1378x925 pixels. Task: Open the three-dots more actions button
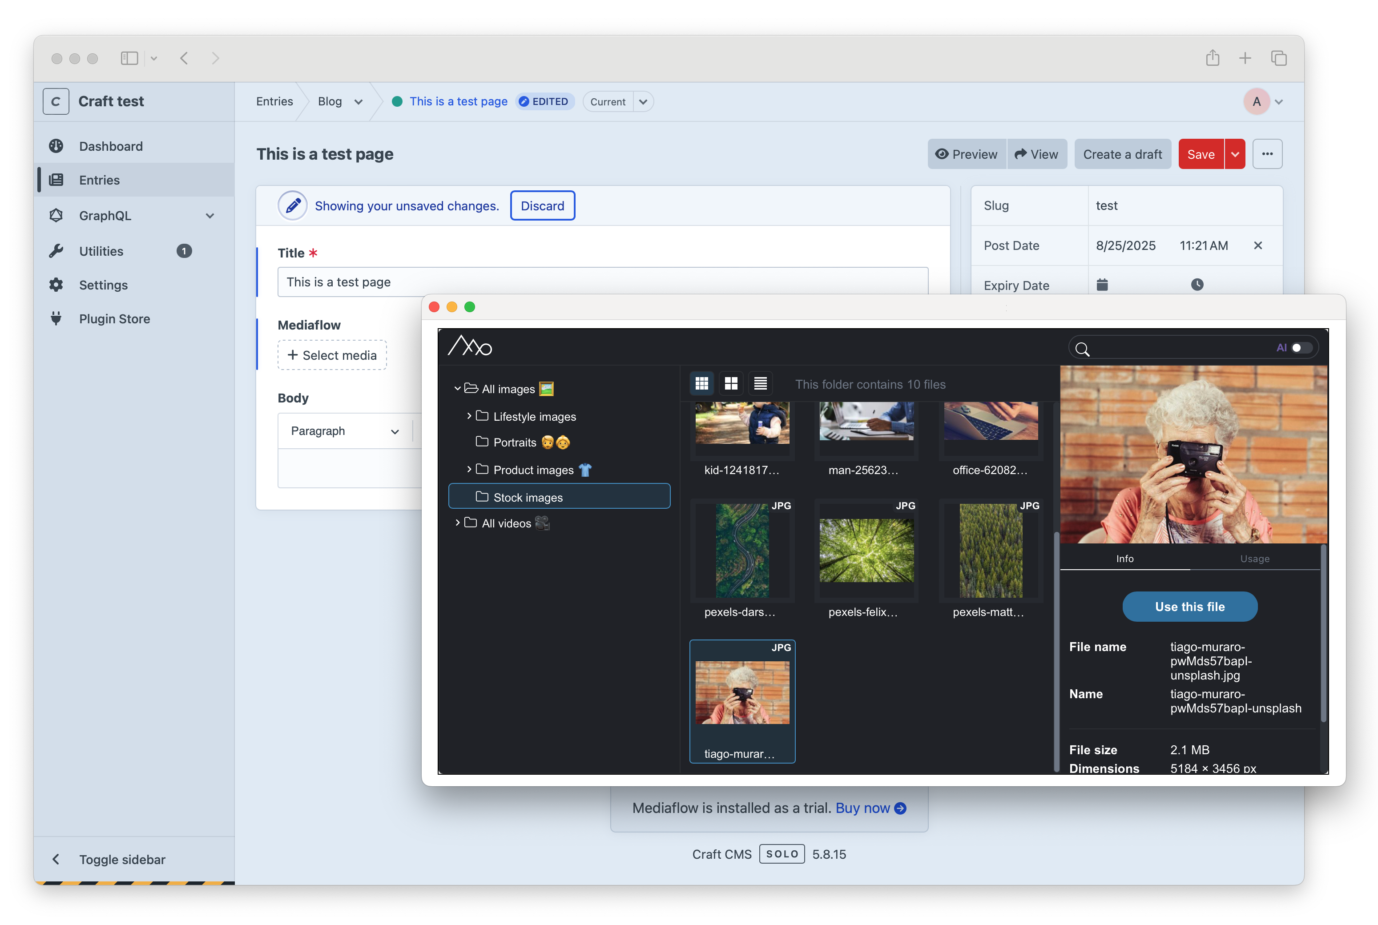1267,154
